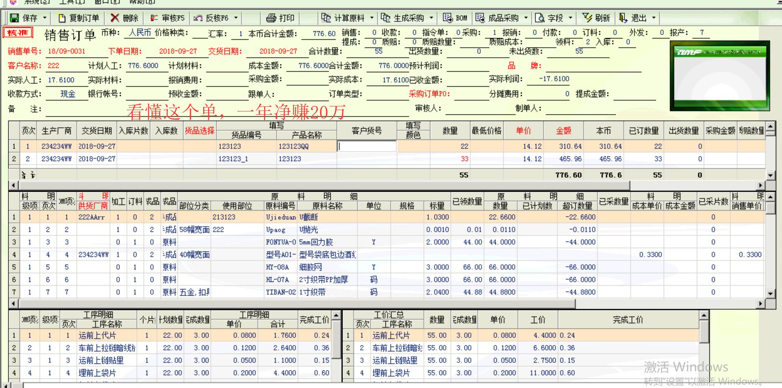Image resolution: width=782 pixels, height=388 pixels.
Task: Select supplier cell 222AArr
Action: [x=93, y=217]
